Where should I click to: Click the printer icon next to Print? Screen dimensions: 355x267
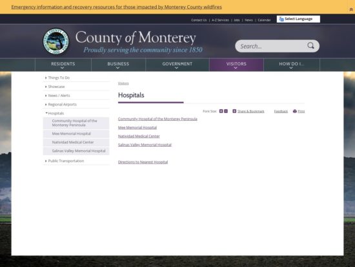(295, 111)
